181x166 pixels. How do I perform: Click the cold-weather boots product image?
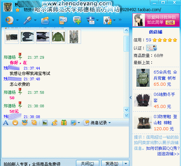pos(143,122)
